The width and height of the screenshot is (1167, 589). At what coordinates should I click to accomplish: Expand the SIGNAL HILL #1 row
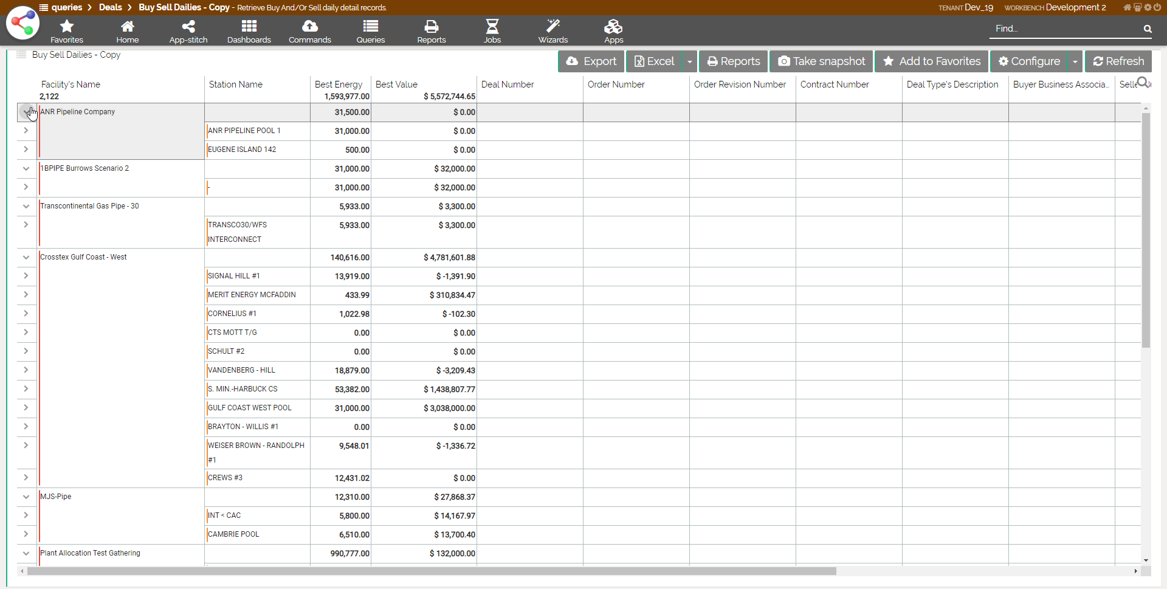click(x=26, y=276)
